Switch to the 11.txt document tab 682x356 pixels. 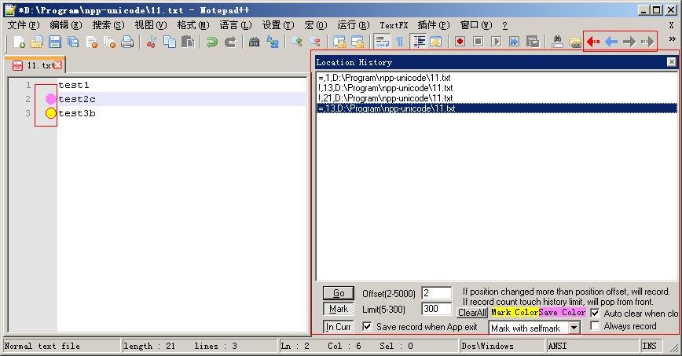[x=36, y=65]
